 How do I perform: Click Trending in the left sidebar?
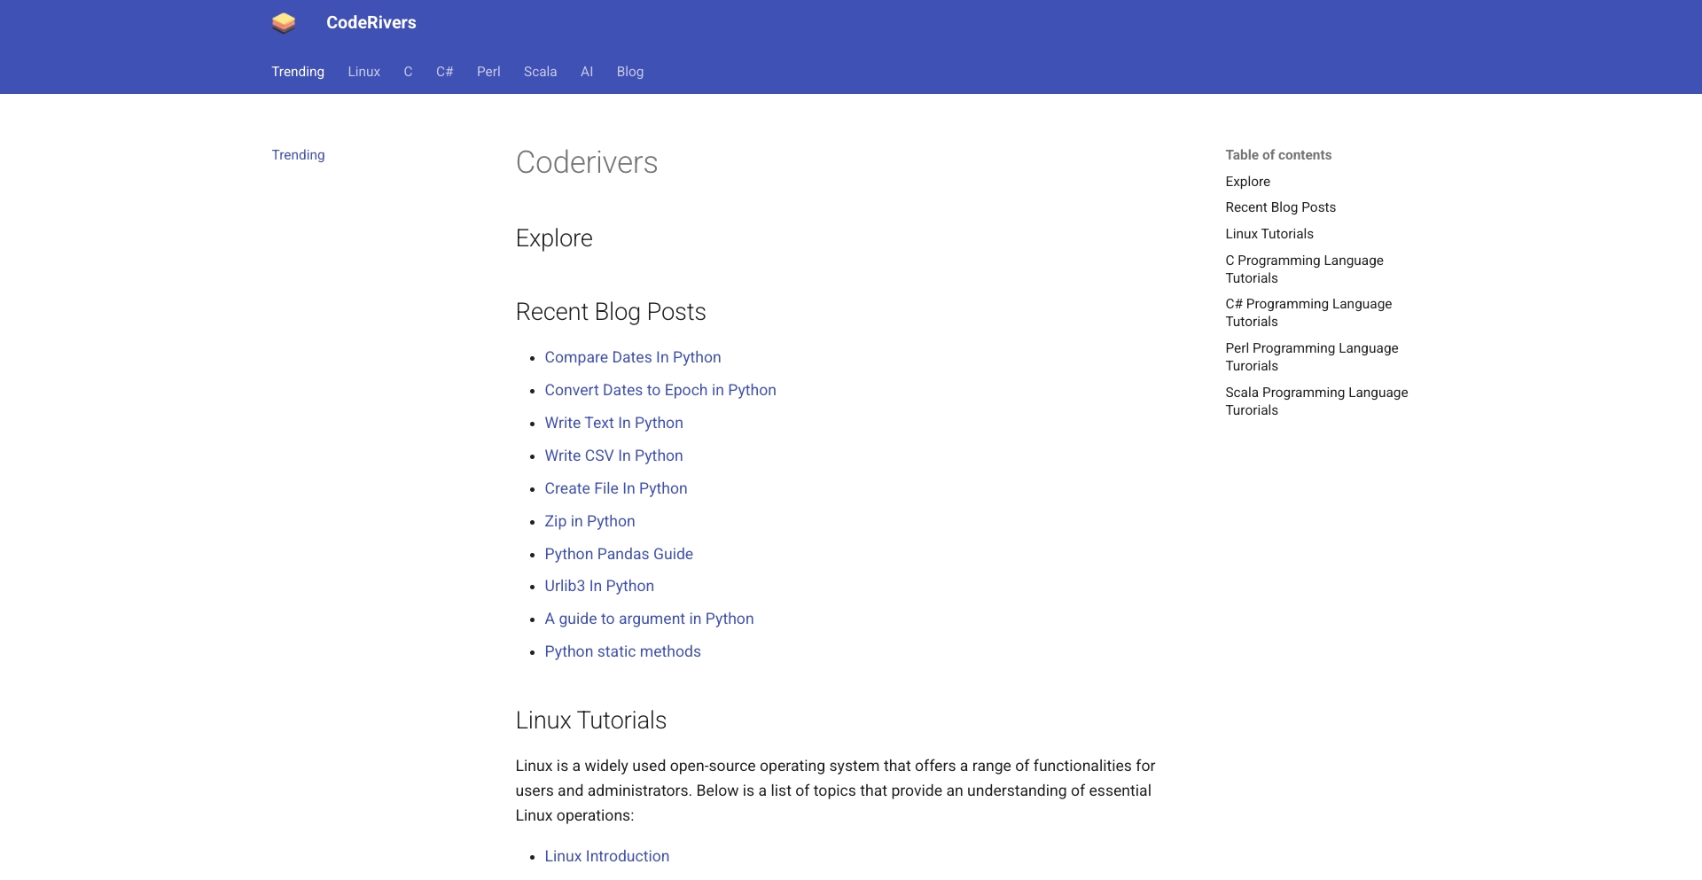[x=297, y=154]
